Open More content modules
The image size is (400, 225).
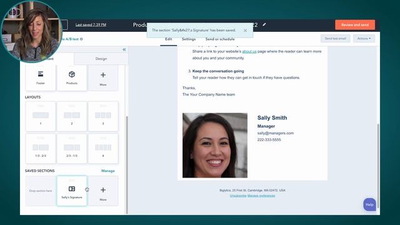(103, 77)
